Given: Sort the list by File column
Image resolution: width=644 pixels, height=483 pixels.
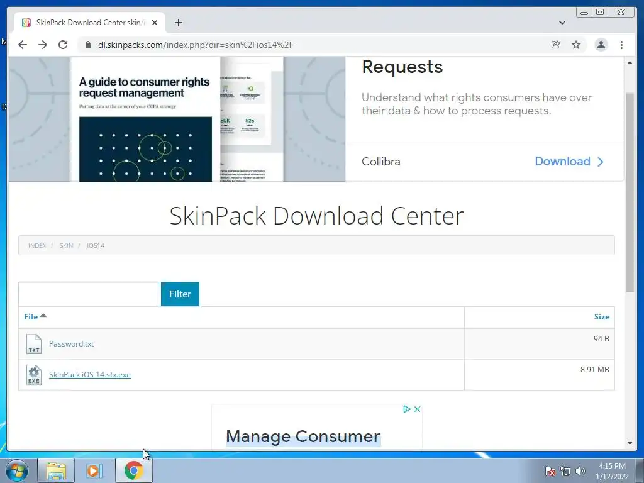Looking at the screenshot, I should (x=35, y=317).
